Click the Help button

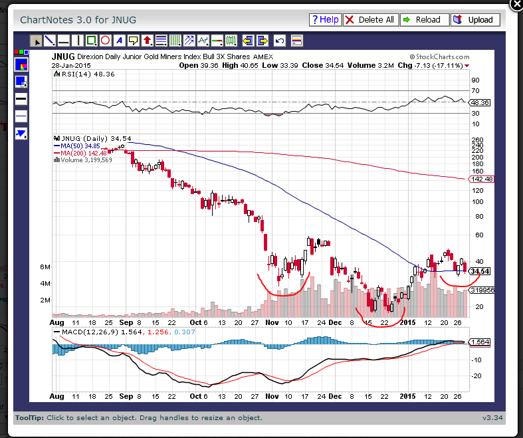(325, 20)
